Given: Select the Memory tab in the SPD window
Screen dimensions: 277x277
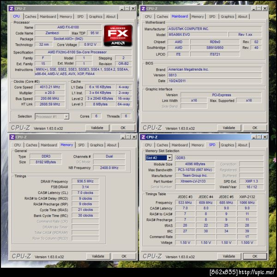Looking at the screenshot, I should 198,145.
